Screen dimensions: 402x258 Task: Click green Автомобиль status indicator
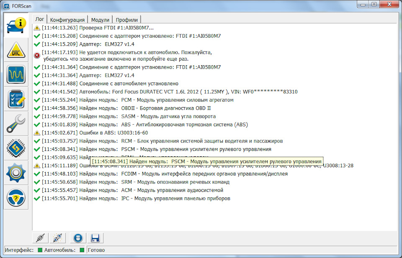[x=82, y=250]
